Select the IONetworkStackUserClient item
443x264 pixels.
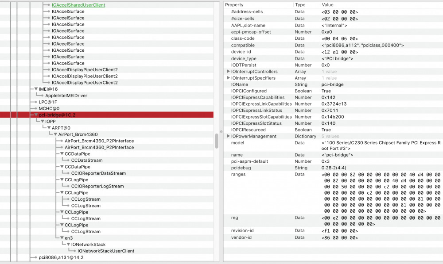106,251
